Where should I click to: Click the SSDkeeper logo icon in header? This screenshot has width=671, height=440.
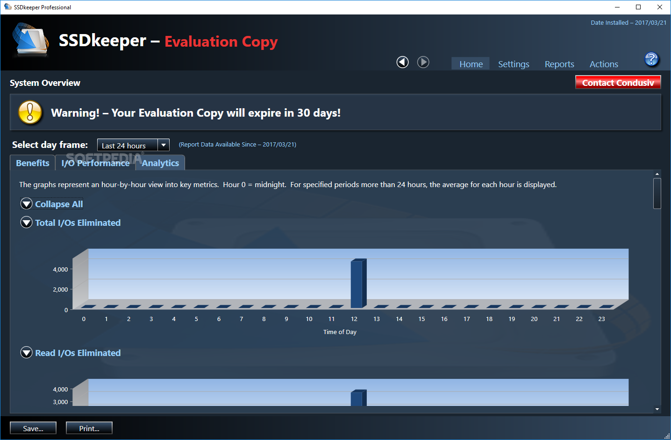[30, 41]
